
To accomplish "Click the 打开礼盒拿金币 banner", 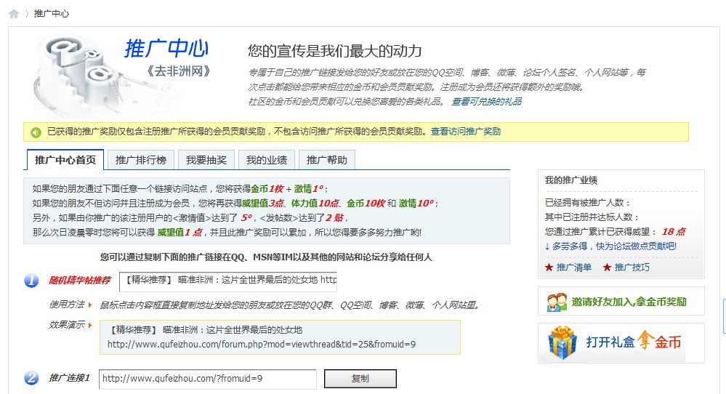I will pyautogui.click(x=621, y=342).
